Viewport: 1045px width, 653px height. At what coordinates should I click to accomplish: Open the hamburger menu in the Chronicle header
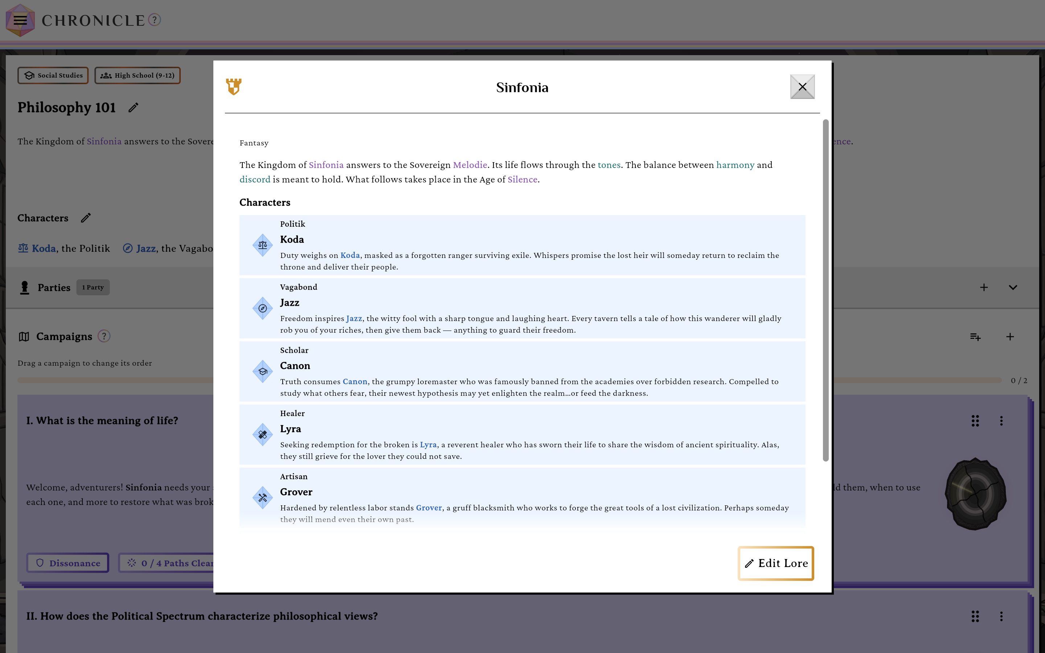(x=20, y=20)
